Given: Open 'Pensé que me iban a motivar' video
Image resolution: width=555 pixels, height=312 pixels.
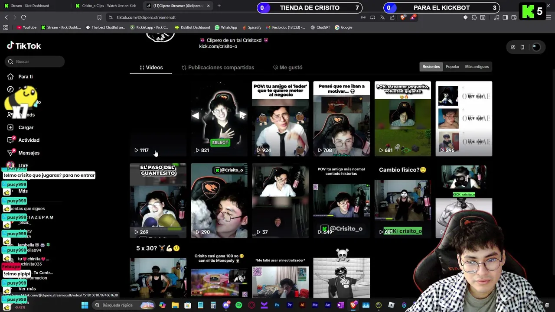Looking at the screenshot, I should point(341,119).
